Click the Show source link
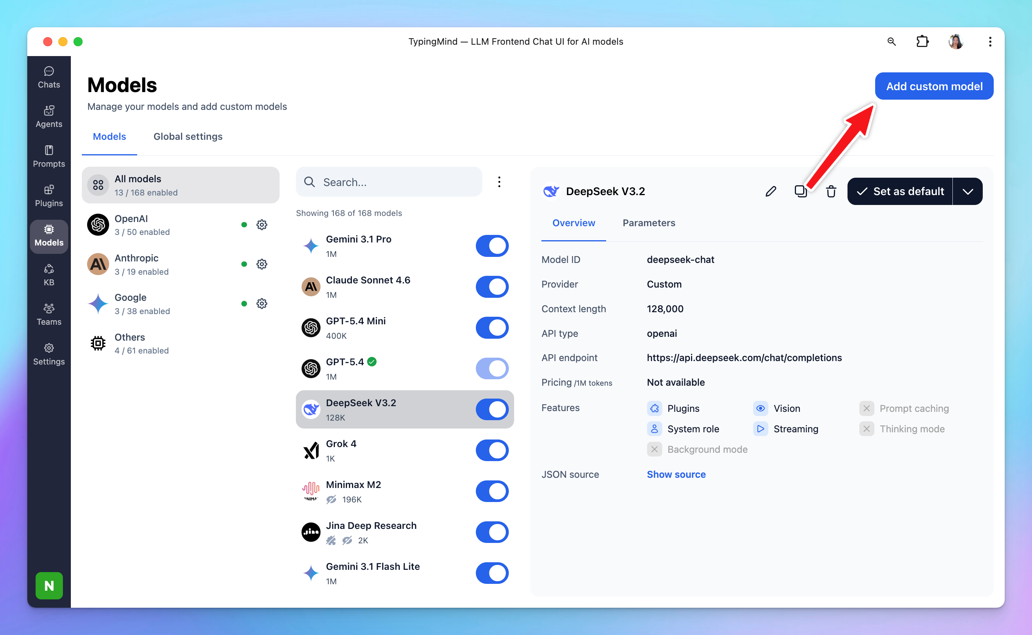This screenshot has height=635, width=1032. 675,474
